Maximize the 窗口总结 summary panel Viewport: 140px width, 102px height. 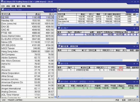tap(134, 82)
